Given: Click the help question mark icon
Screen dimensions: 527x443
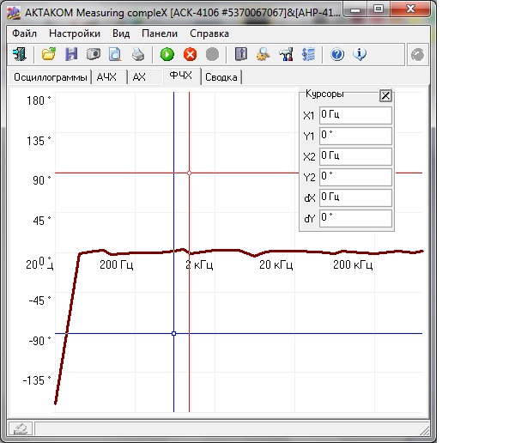Looking at the screenshot, I should [337, 54].
